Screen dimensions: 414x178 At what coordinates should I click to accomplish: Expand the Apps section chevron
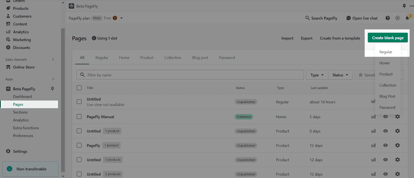point(53,79)
